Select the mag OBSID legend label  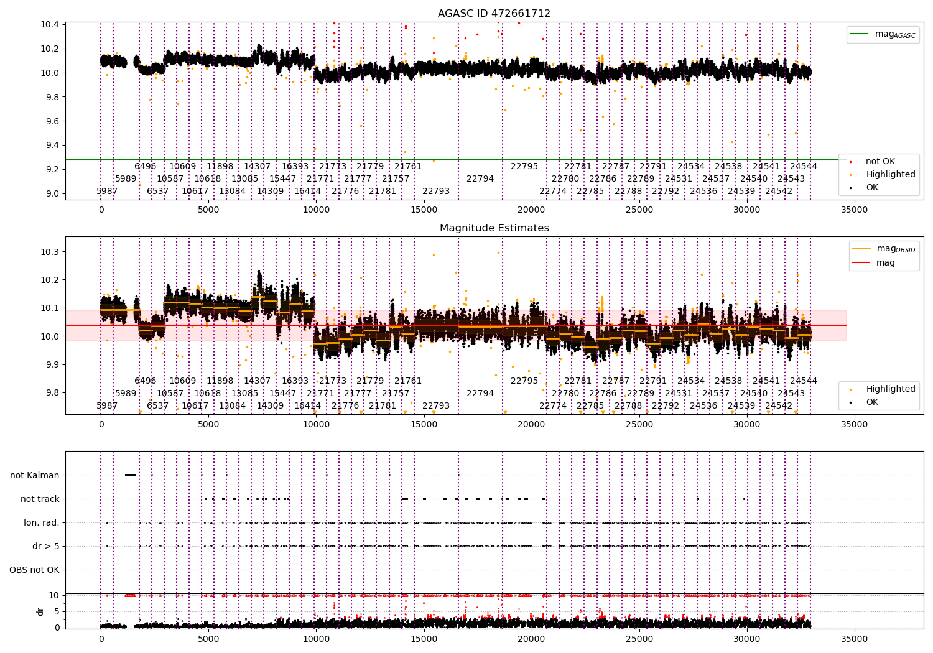tap(896, 249)
